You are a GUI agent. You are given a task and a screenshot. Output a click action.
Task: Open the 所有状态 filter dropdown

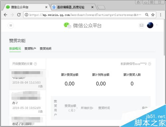(x=87, y=108)
